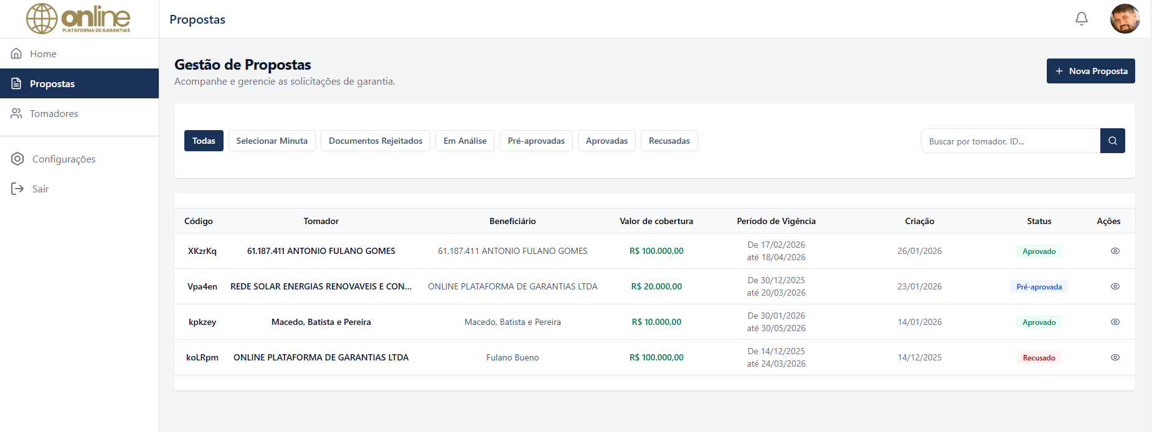
Task: Open eye icon for proposal Vpa4en
Action: pyautogui.click(x=1115, y=286)
